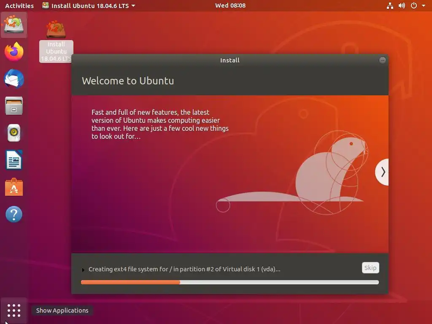Click the Install window minimize button
Image resolution: width=432 pixels, height=324 pixels.
382,60
